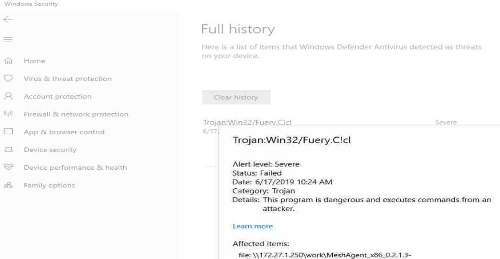
Task: Click the Date: 6/17/2019 10:24 AM line
Action: [x=282, y=182]
